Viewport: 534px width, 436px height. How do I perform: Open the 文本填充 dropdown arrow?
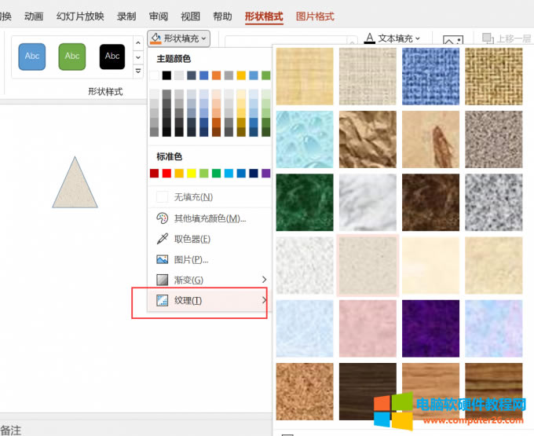[x=418, y=38]
